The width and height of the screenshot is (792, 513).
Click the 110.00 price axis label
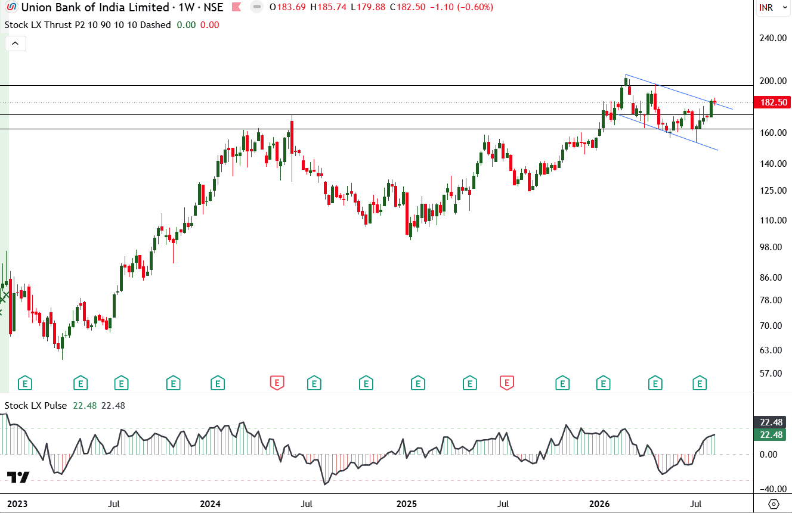coord(775,220)
